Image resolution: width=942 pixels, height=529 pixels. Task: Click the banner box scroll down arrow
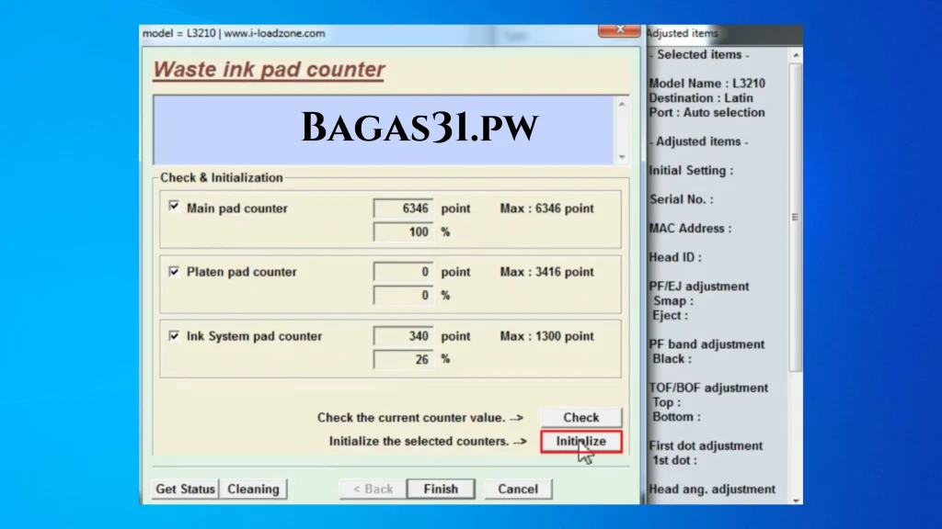[622, 157]
